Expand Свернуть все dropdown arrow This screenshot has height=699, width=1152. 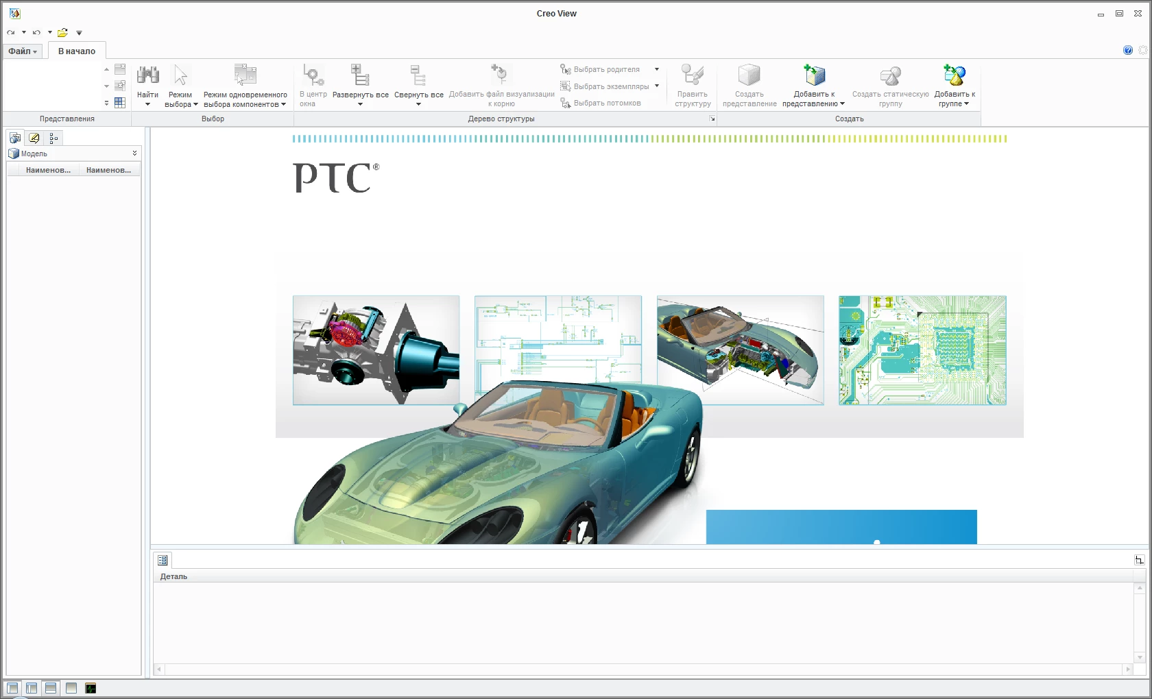(418, 104)
